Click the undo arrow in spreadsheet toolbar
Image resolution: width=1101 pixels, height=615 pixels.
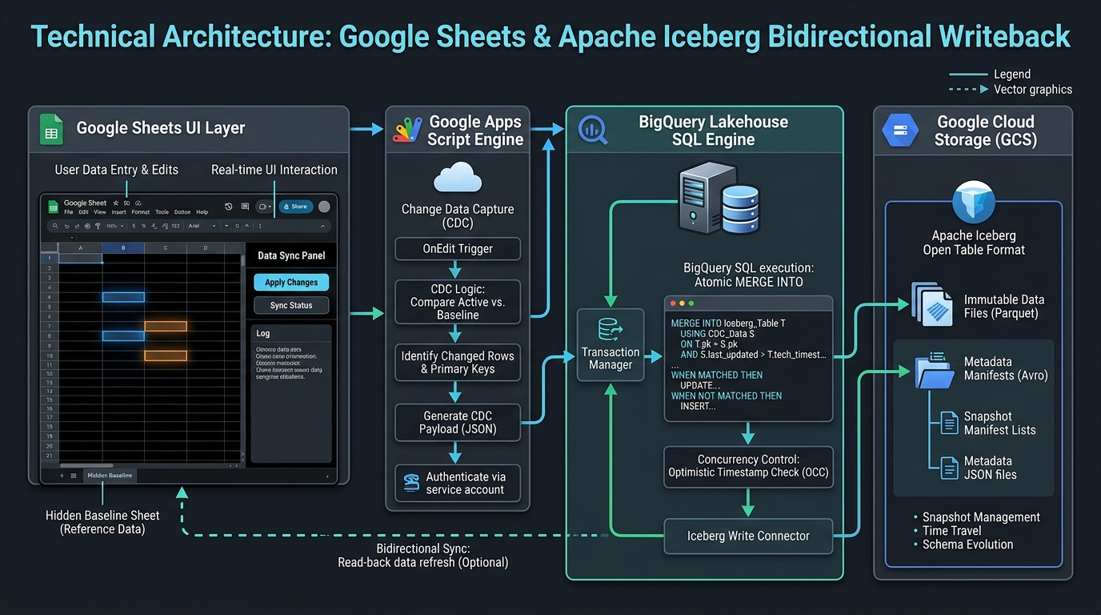click(66, 226)
